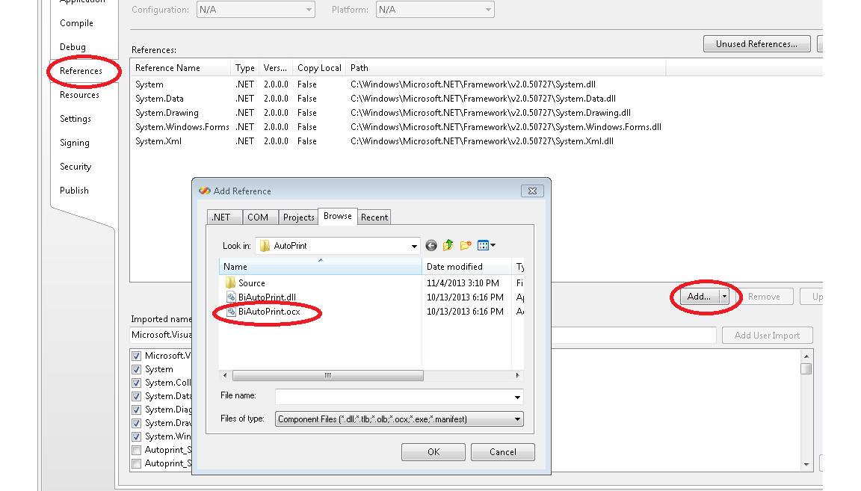The image size is (861, 491).
Task: Switch to the Recent tab
Action: (x=374, y=217)
